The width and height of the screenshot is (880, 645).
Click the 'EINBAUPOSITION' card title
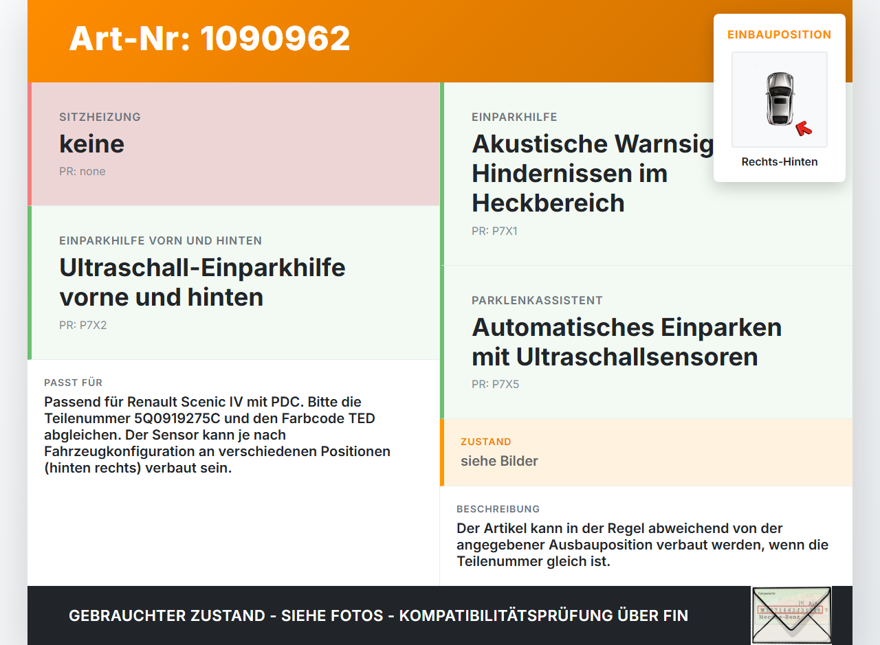[x=780, y=34]
